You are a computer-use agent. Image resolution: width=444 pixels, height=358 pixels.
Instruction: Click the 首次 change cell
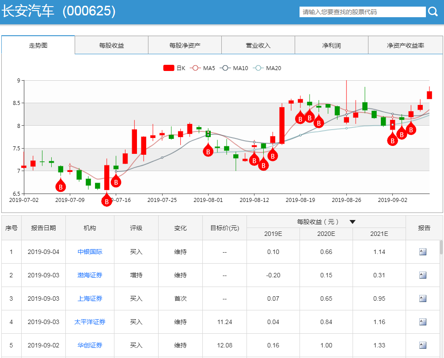click(x=180, y=298)
